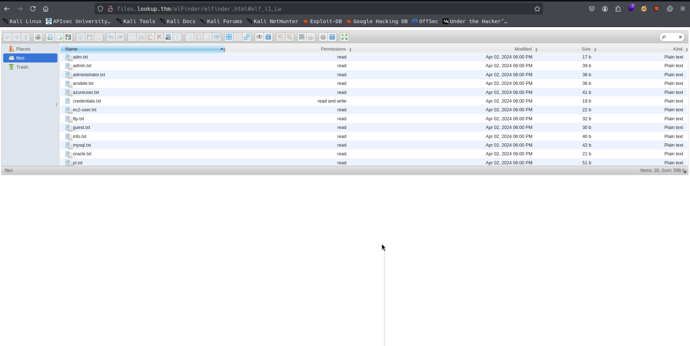Click the Mount network volume icon

click(38, 37)
